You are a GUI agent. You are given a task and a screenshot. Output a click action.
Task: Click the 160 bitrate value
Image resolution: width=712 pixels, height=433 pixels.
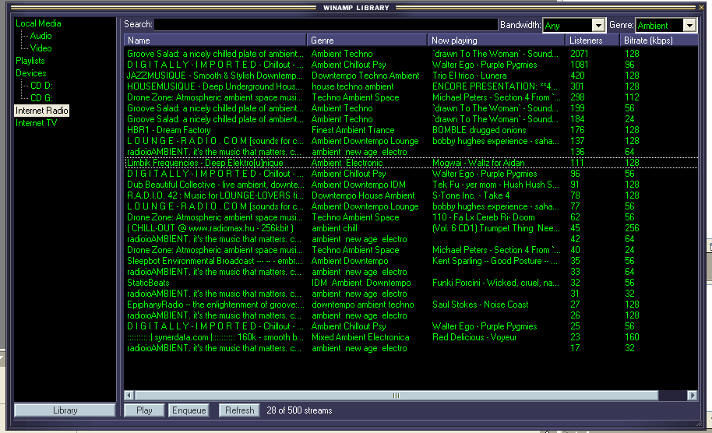click(x=632, y=336)
